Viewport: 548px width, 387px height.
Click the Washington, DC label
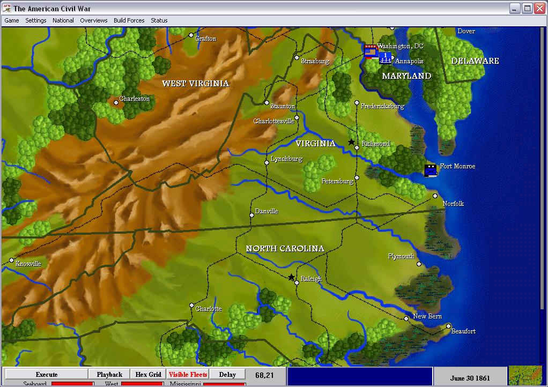[x=401, y=46]
